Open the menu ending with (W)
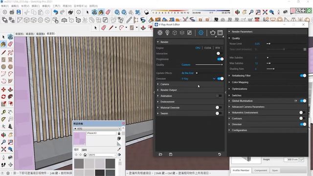This screenshot has width=313, height=176. point(67,6)
